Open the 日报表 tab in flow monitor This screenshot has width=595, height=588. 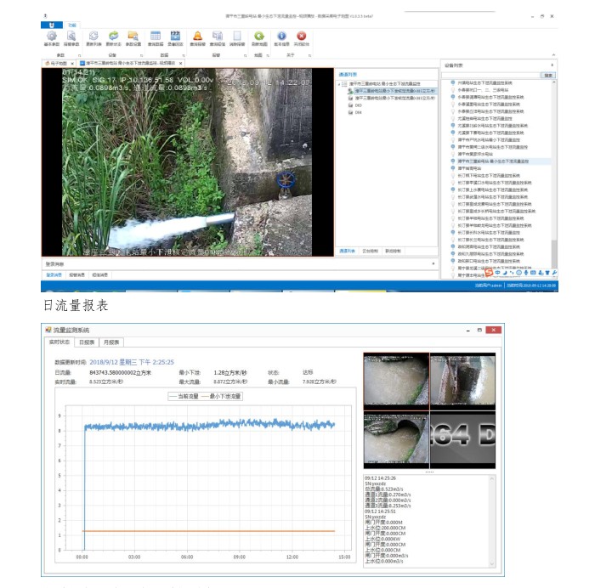pos(87,342)
